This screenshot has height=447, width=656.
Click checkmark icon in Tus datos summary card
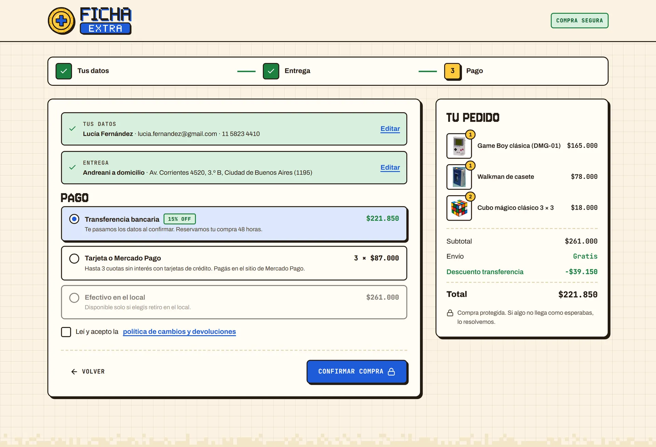point(72,129)
